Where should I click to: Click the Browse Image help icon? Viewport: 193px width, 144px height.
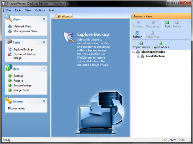[10, 85]
